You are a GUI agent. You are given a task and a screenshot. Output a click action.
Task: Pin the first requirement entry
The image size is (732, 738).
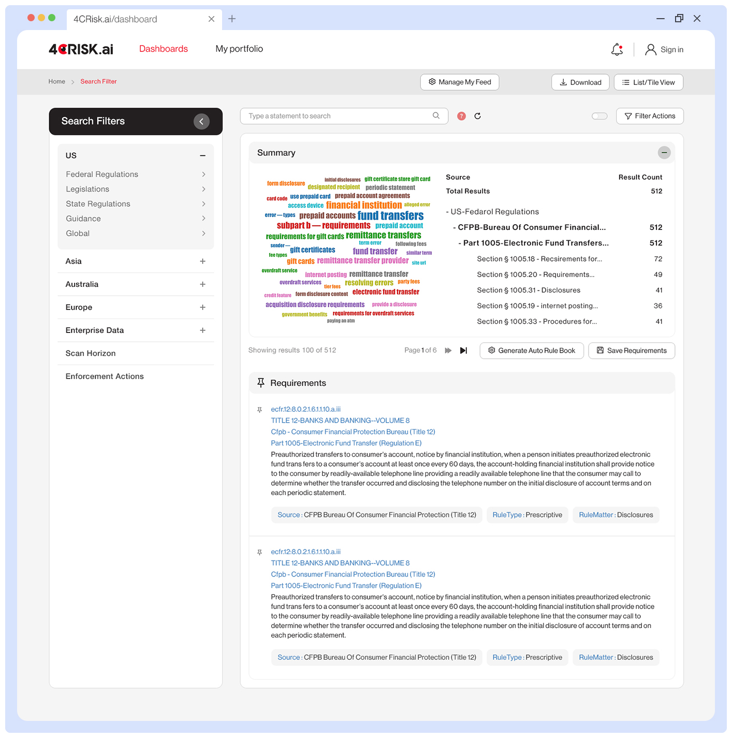[260, 410]
